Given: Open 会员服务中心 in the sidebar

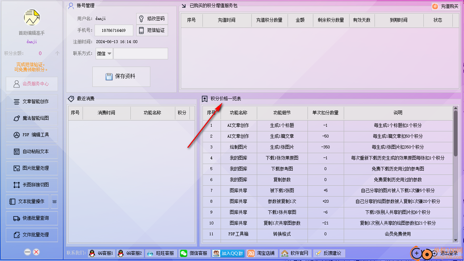Looking at the screenshot, I should pyautogui.click(x=32, y=84).
